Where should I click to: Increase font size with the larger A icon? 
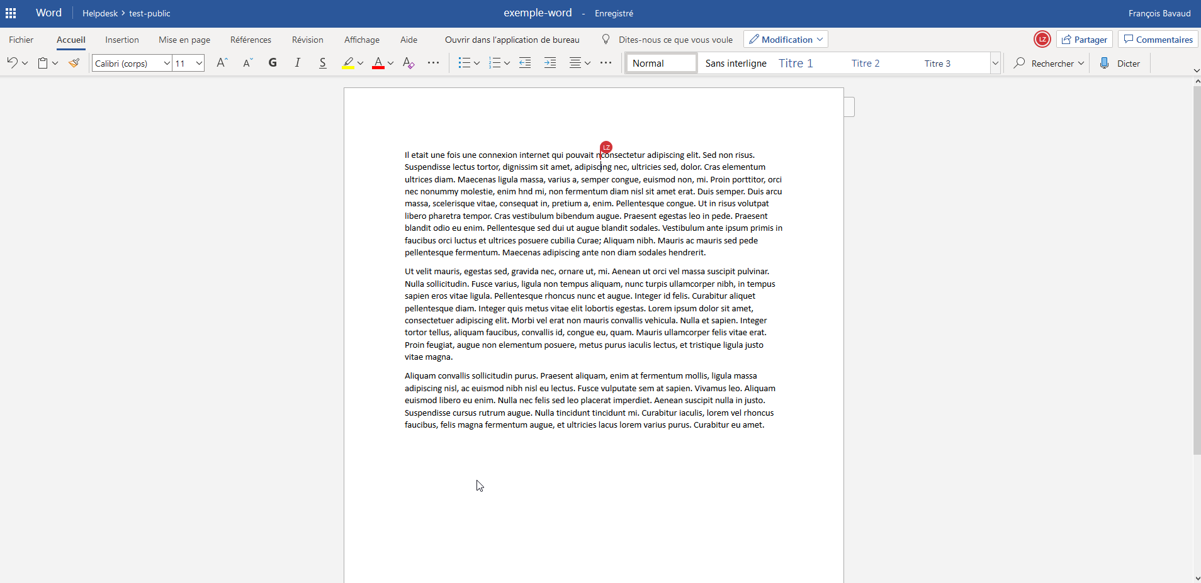point(222,63)
